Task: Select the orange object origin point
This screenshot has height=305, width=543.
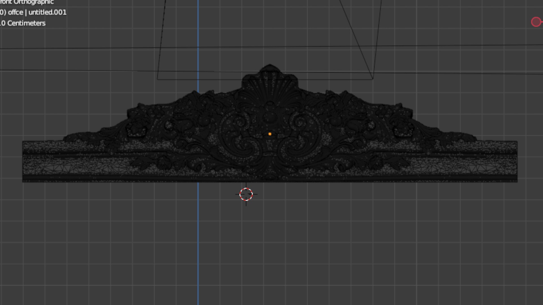Action: [x=270, y=134]
